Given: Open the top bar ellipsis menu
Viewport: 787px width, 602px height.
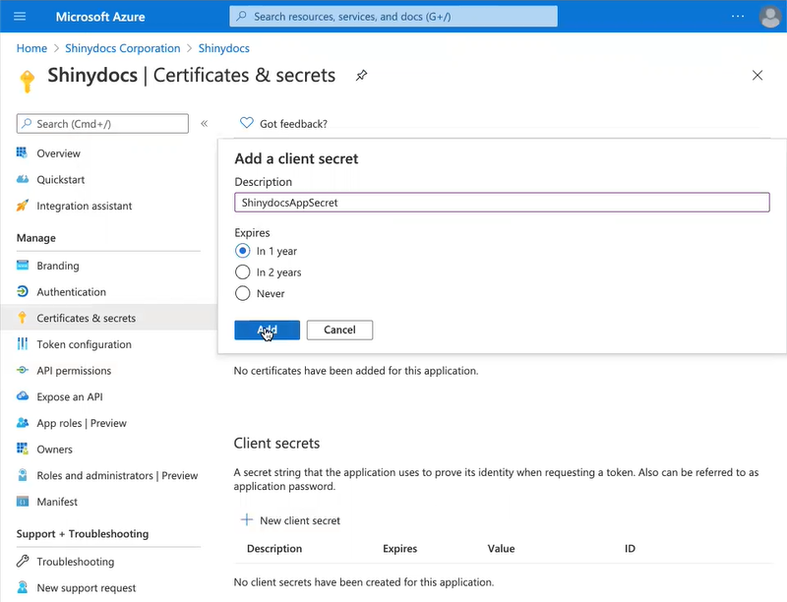Looking at the screenshot, I should tap(738, 17).
